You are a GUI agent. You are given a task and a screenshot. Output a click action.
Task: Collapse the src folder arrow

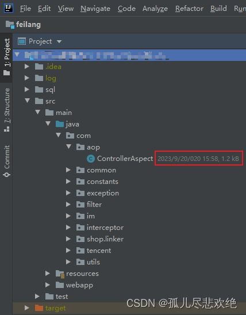[x=28, y=101]
